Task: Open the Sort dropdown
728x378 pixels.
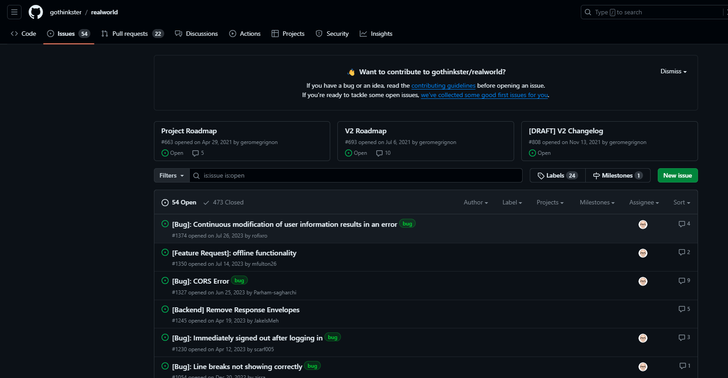Action: [x=681, y=203]
